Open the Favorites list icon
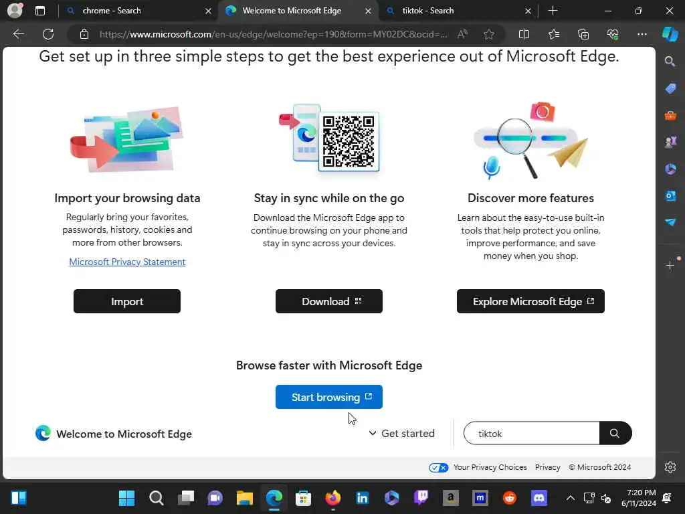685x514 pixels. pyautogui.click(x=553, y=34)
